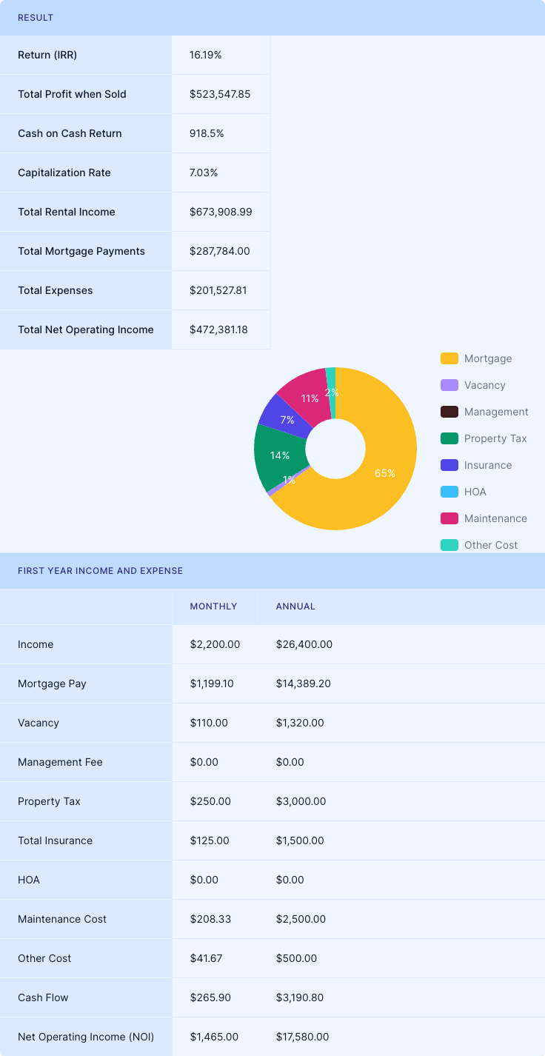Click the purple Vacancy legend swatch
This screenshot has height=1056, width=545.
[449, 385]
